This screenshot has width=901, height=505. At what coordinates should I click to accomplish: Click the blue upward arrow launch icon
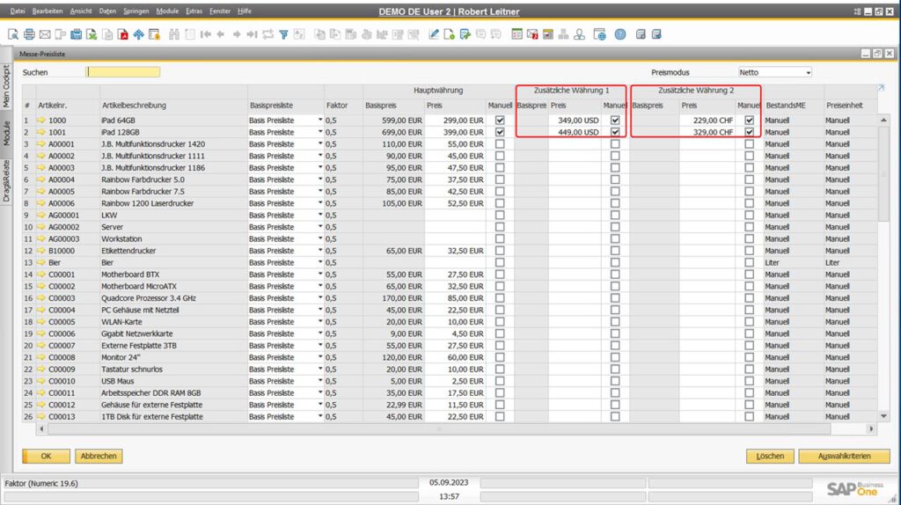tap(138, 34)
